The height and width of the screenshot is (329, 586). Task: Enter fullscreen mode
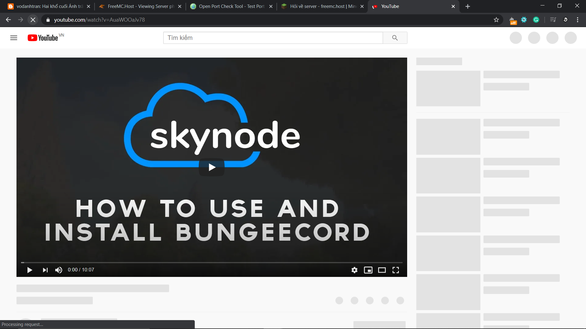[x=396, y=270]
